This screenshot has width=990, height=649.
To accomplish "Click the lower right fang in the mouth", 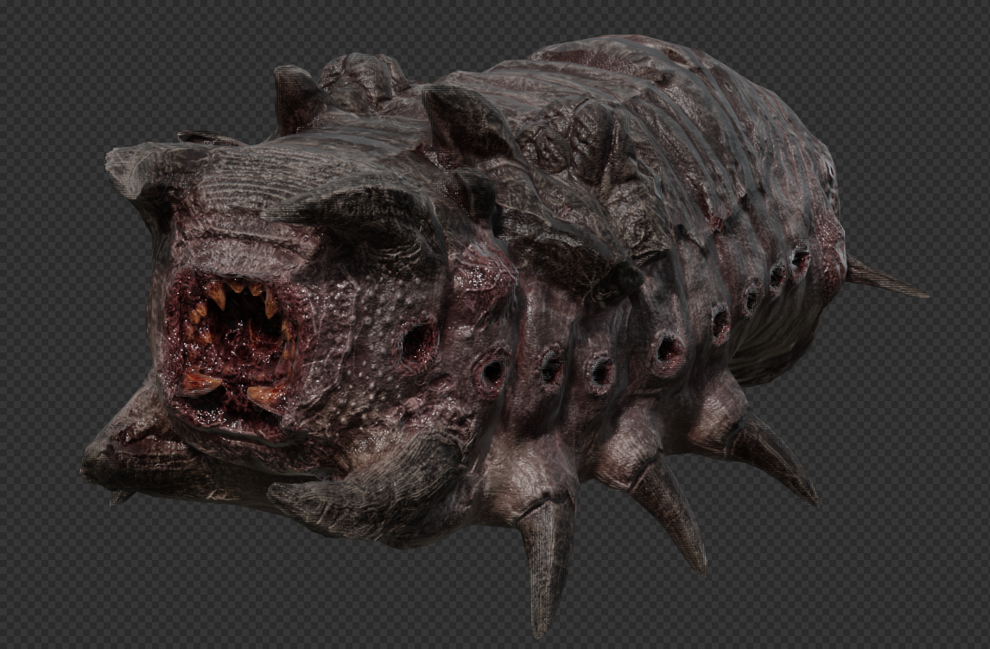I will coord(263,395).
